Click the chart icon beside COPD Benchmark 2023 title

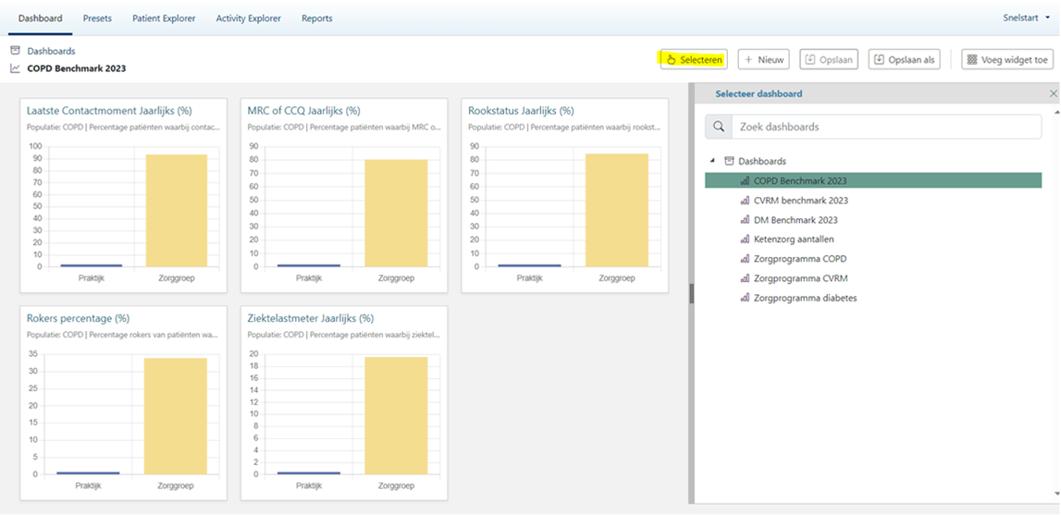[x=15, y=68]
